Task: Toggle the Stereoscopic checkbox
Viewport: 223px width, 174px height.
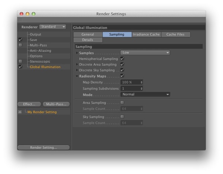Action: point(20,62)
